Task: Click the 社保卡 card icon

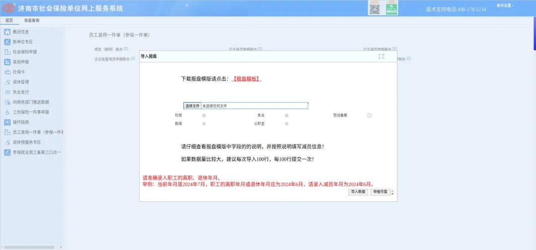Action: 7,72
